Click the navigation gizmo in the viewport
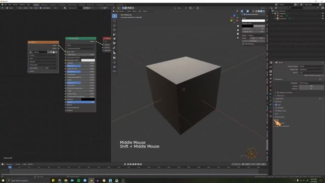Screen dimensions: 325x183 [x=234, y=19]
